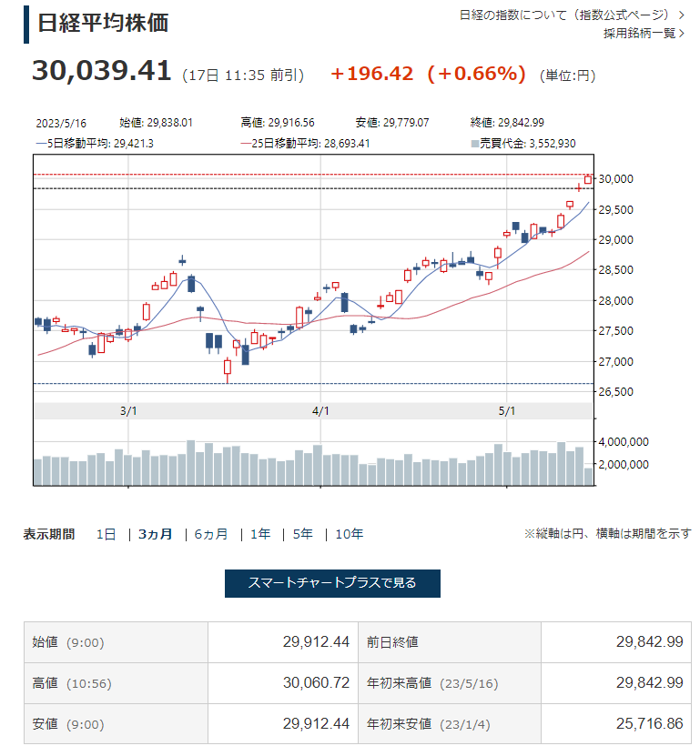Switch chart to 1年 period
The height and width of the screenshot is (756, 700).
[260, 534]
